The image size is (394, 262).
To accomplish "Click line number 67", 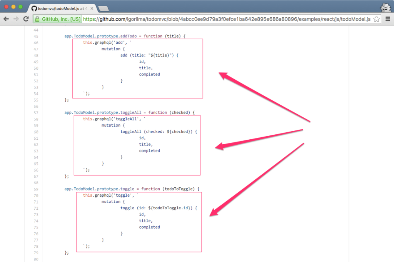I will coord(36,177).
